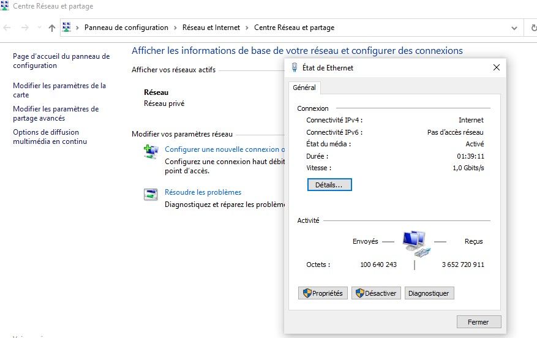Expand chevron after Panneau de configuration
Image resolution: width=537 pixels, height=338 pixels.
(175, 28)
